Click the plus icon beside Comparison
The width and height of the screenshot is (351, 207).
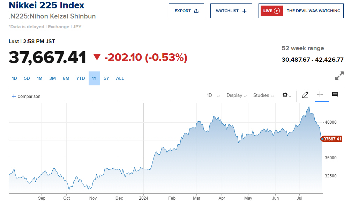point(14,96)
